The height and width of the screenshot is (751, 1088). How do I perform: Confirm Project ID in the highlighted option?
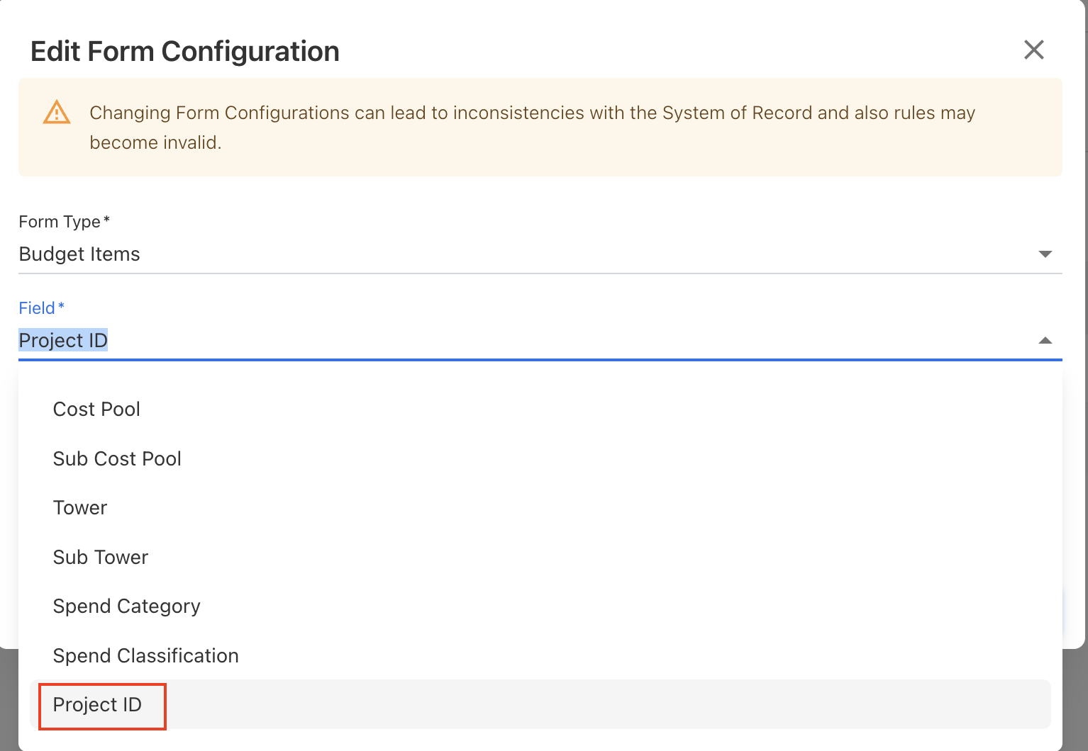(x=97, y=705)
